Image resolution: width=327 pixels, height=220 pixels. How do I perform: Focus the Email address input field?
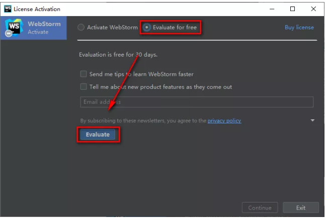coord(197,102)
